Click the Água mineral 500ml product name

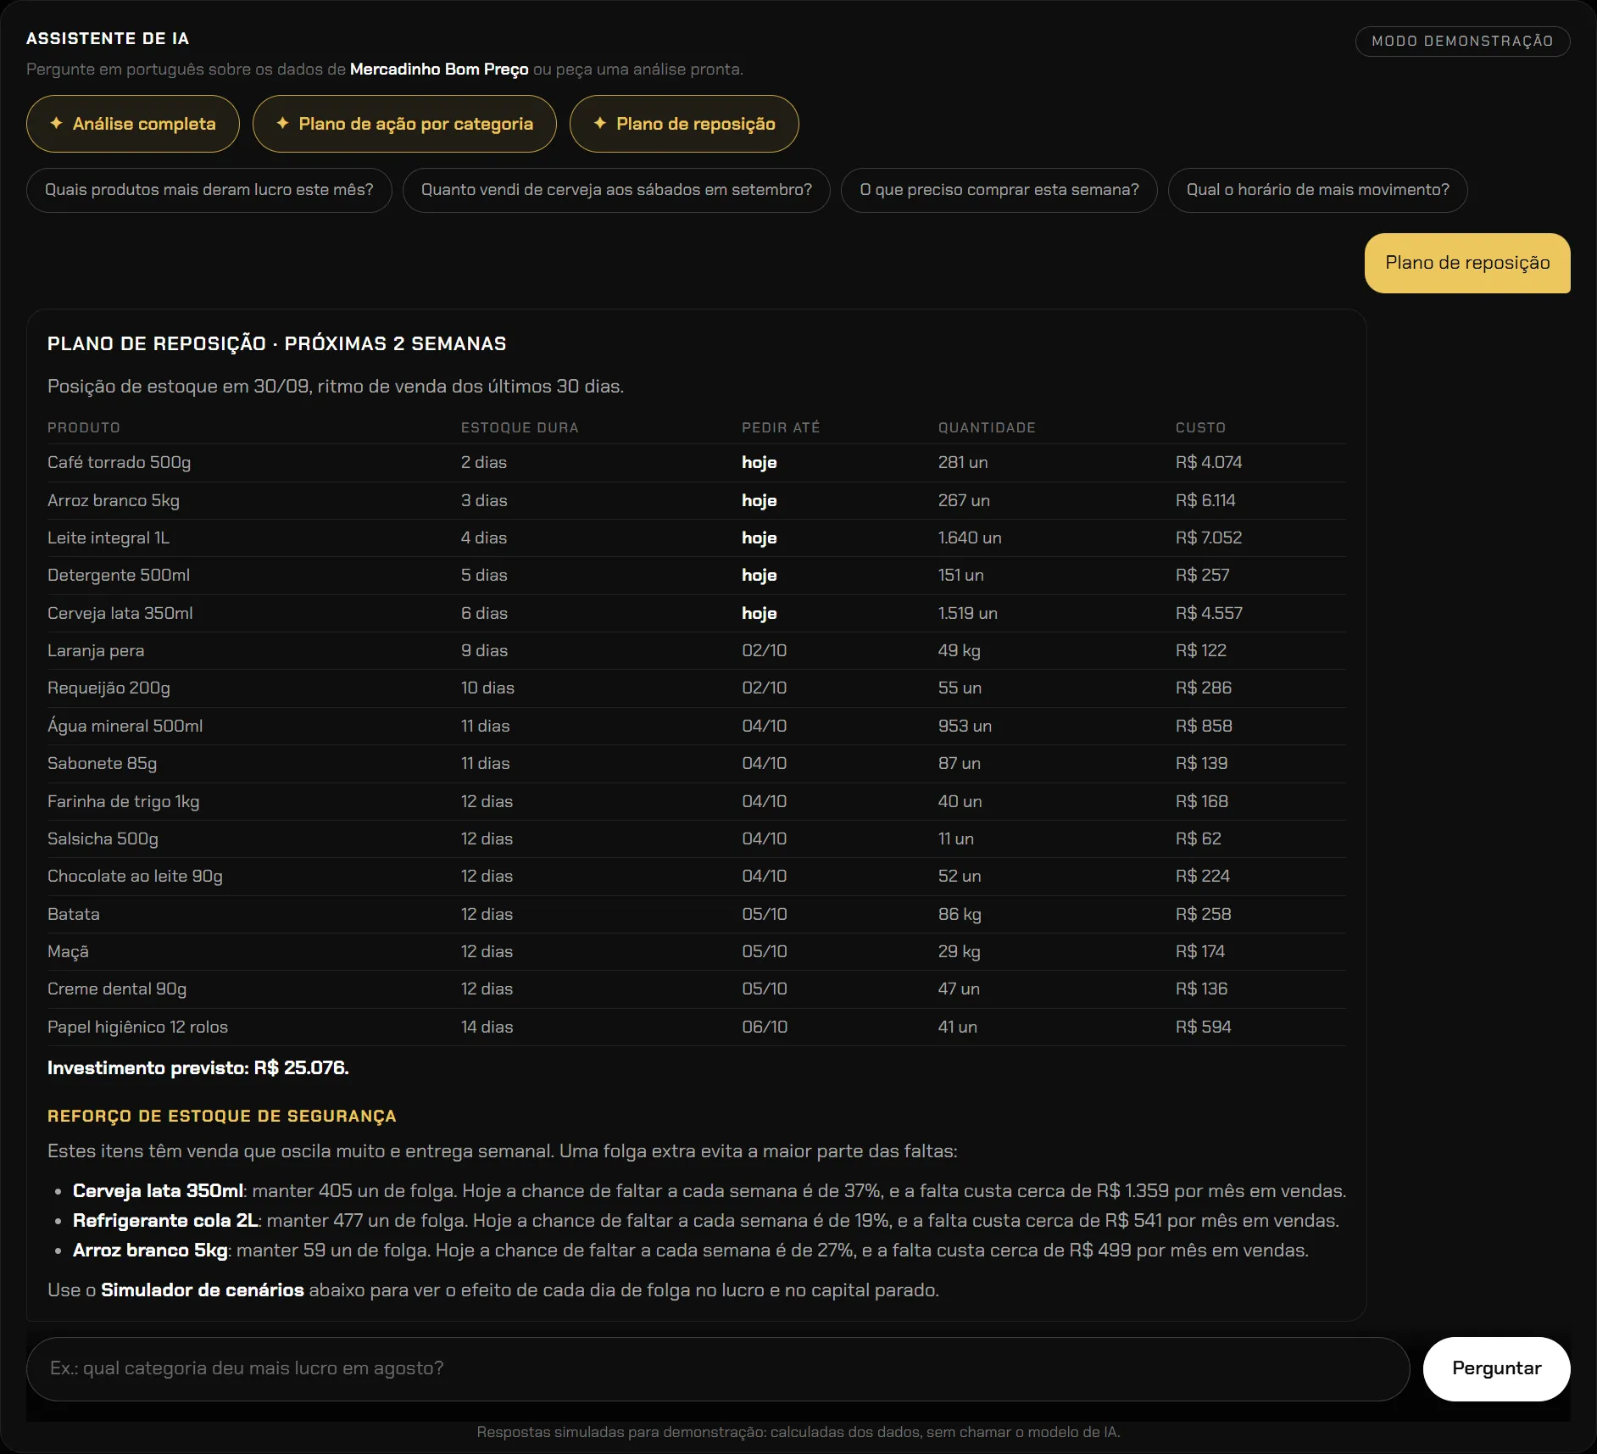pyautogui.click(x=125, y=726)
